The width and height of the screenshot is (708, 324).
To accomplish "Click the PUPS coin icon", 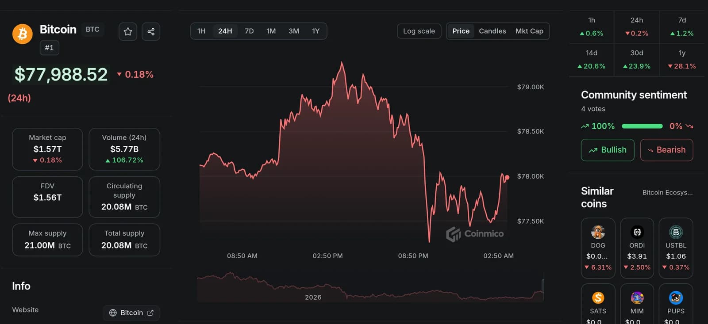I will (676, 298).
